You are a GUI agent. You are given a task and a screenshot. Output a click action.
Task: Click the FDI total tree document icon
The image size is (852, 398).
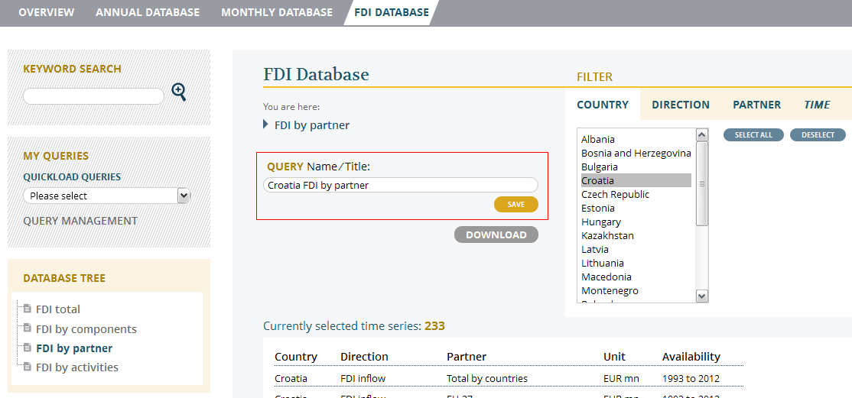click(27, 309)
